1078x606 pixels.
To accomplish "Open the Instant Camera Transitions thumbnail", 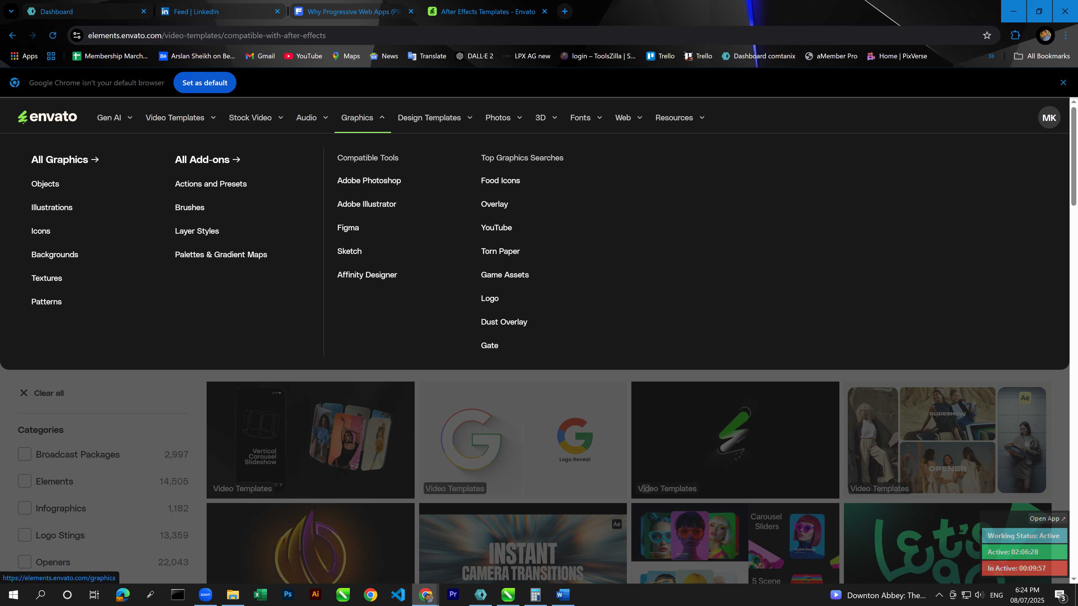I will [x=523, y=544].
